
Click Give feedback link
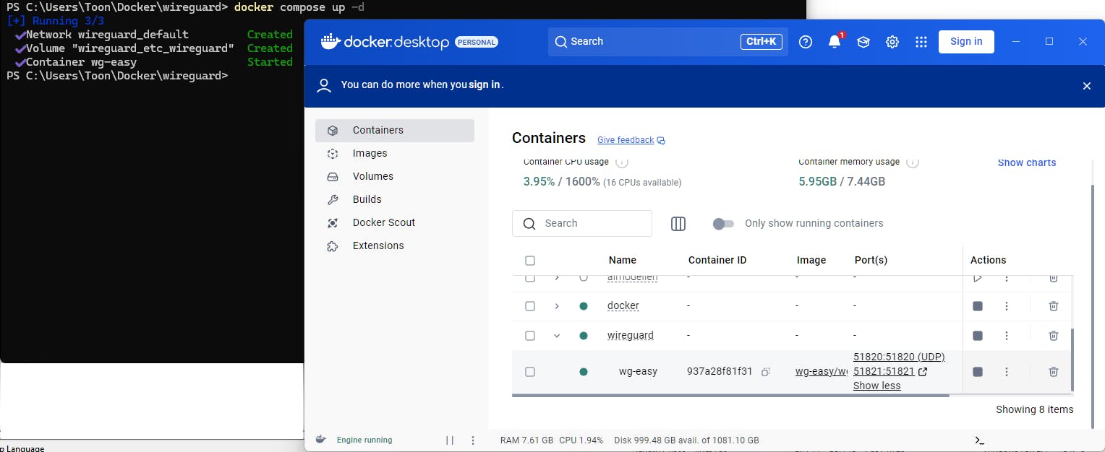[x=626, y=140]
